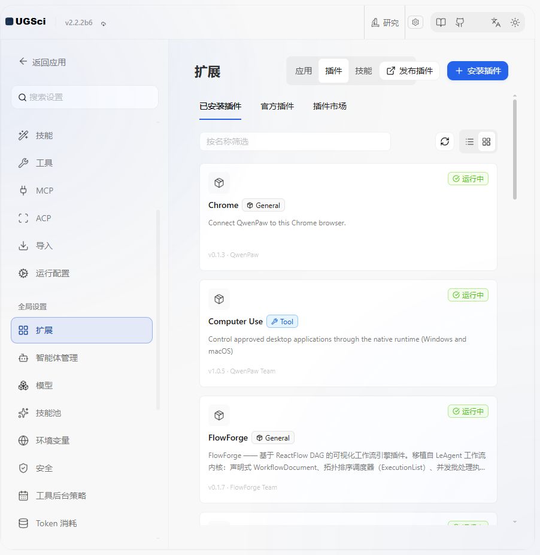The height and width of the screenshot is (555, 540).
Task: Click the 安装插件 button
Action: click(x=478, y=71)
